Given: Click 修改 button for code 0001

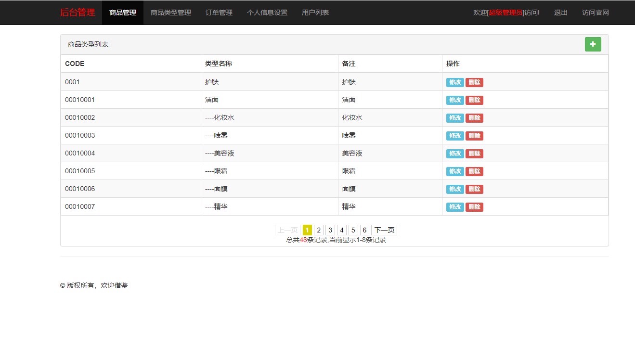Looking at the screenshot, I should pos(455,82).
